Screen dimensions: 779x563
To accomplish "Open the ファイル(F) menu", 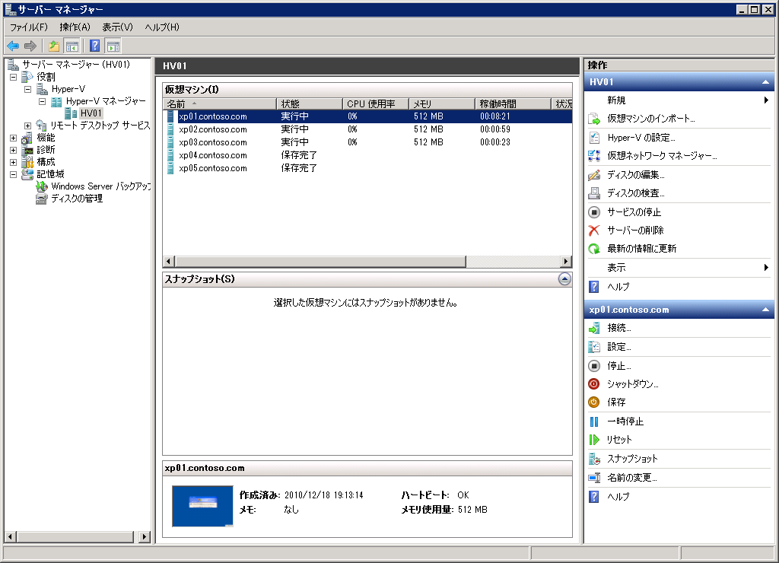I will click(x=29, y=27).
